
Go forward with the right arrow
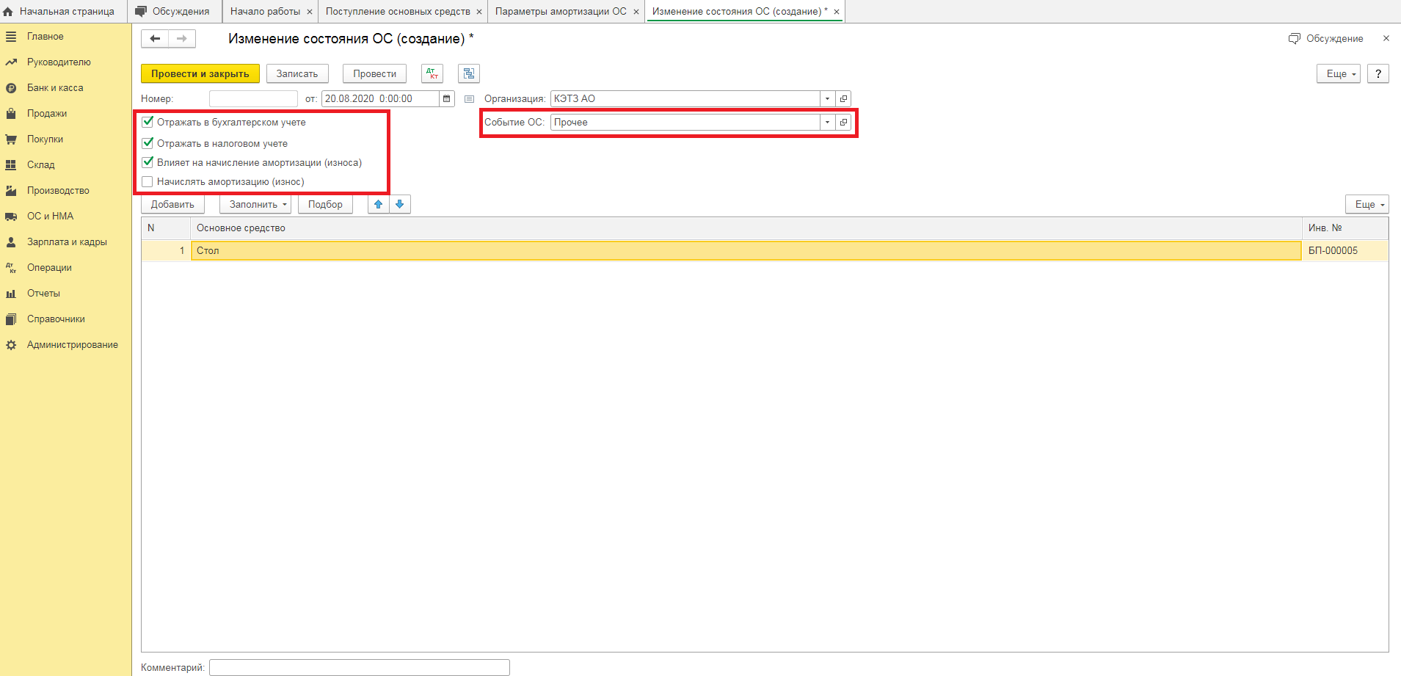tap(182, 38)
